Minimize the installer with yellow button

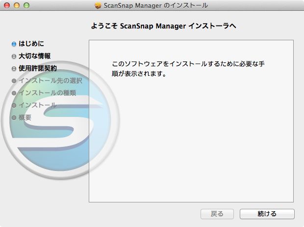tap(17, 5)
